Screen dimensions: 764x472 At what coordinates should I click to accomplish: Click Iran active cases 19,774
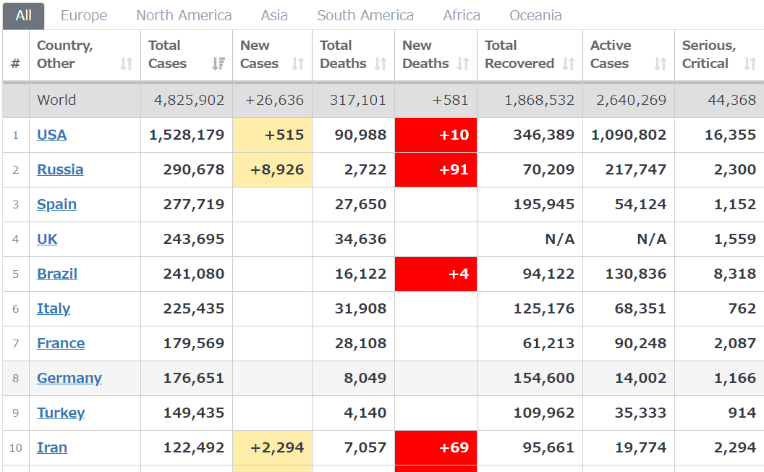click(640, 447)
